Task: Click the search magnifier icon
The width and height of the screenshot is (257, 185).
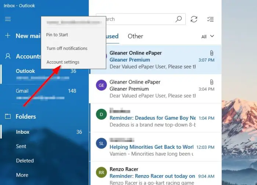Action: click(x=178, y=19)
